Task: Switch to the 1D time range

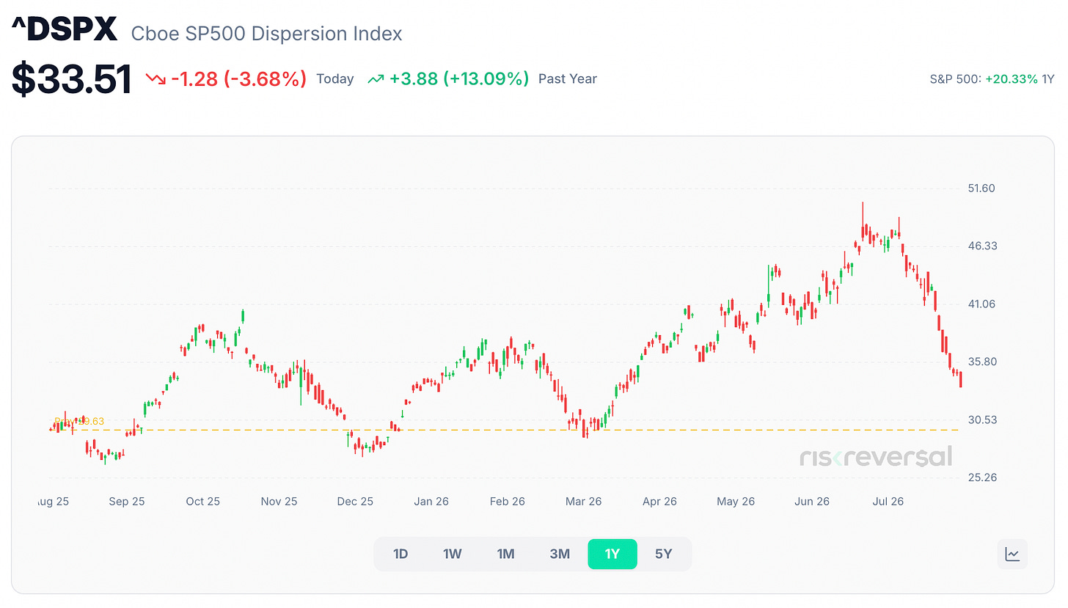Action: click(400, 554)
